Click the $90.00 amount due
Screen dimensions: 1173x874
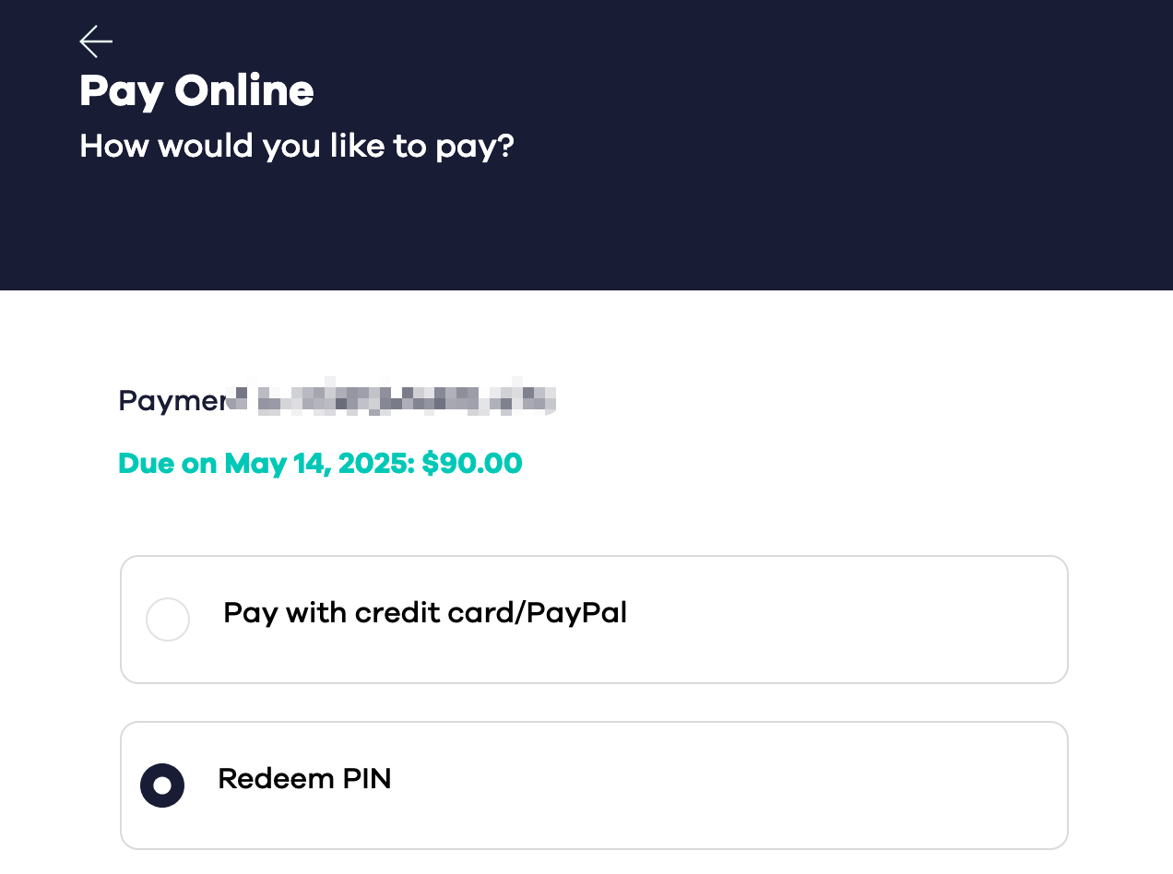click(x=472, y=463)
